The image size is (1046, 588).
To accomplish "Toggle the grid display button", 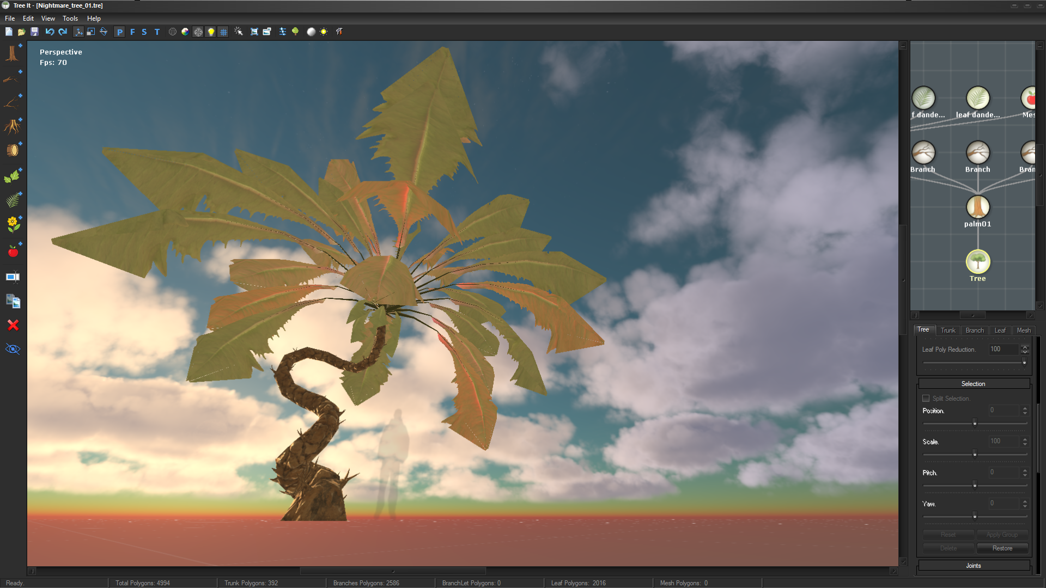I will coord(223,32).
